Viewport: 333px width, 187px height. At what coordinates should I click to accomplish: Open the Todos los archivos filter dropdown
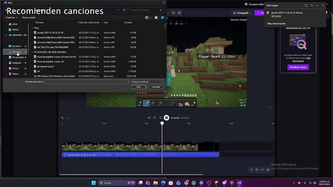click(147, 82)
